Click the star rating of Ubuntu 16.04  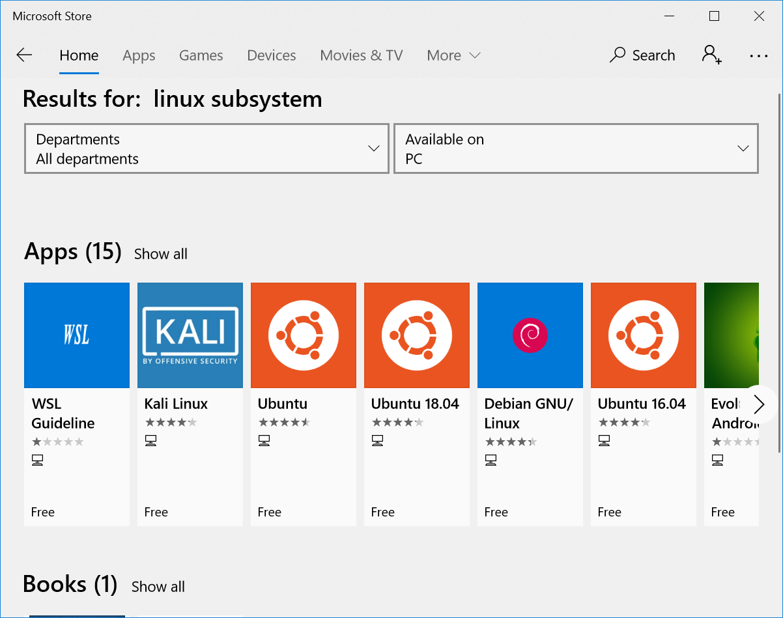624,423
